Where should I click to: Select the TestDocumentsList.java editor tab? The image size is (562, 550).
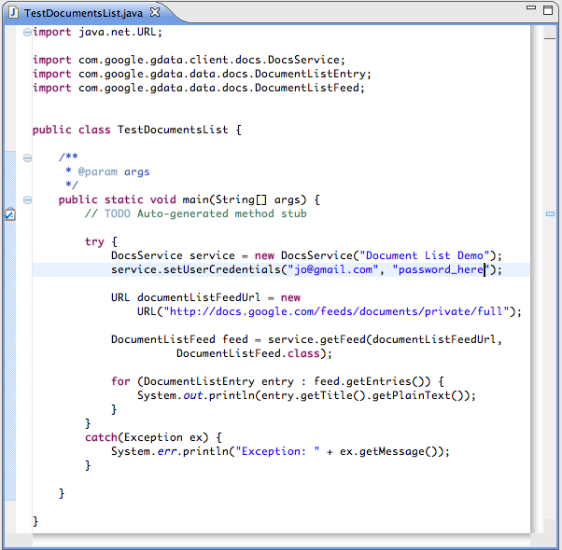click(84, 12)
